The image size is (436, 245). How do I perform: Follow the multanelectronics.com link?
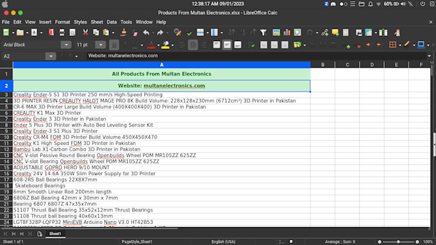pyautogui.click(x=174, y=86)
